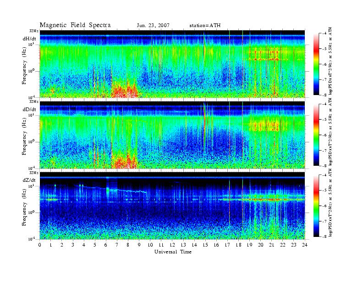Image resolution: width=363 pixels, height=281 pixels.
Task: Click the dD/dt spectrogram plot area
Action: click(x=172, y=135)
